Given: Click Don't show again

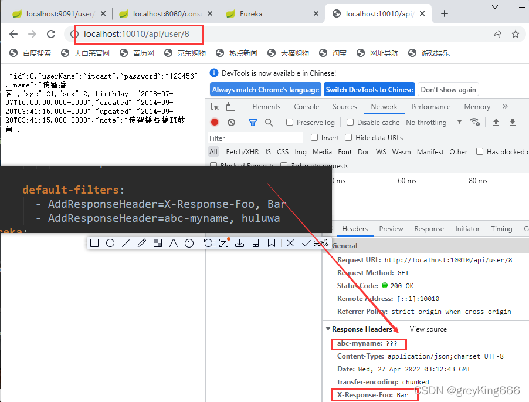Looking at the screenshot, I should (449, 90).
